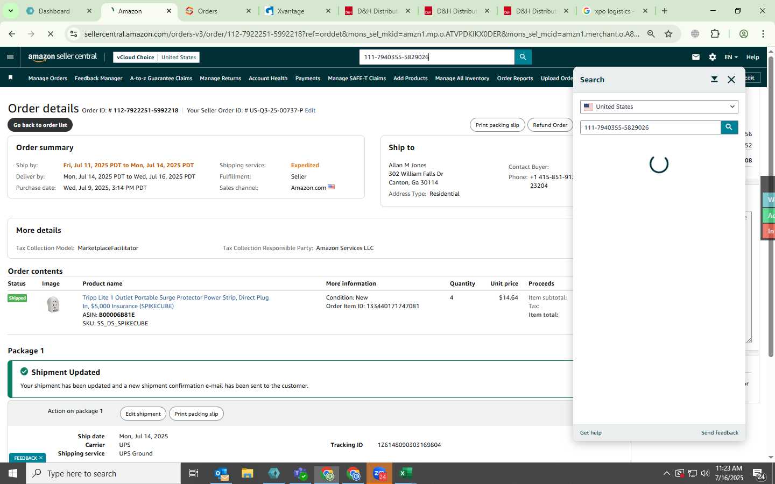Click the Amazon Seller Central logo
Image resolution: width=775 pixels, height=484 pixels.
click(x=62, y=57)
